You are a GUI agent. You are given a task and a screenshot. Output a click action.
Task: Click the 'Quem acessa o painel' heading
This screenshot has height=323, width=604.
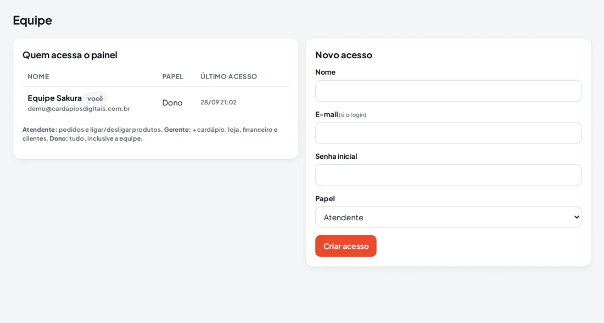point(70,55)
